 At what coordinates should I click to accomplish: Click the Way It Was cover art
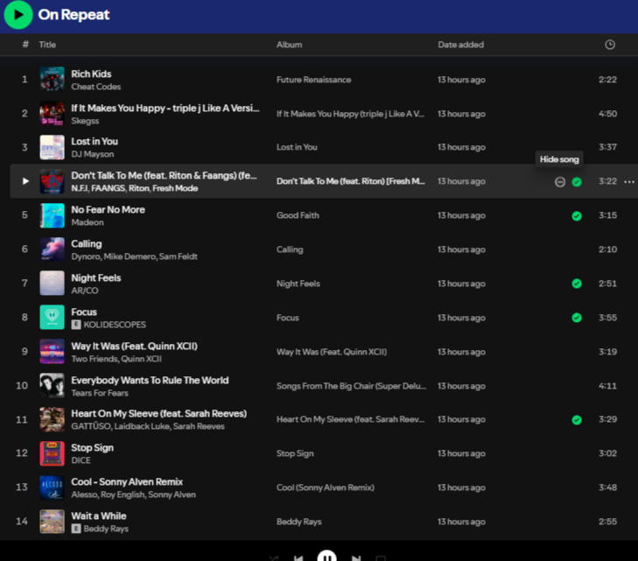click(x=53, y=351)
